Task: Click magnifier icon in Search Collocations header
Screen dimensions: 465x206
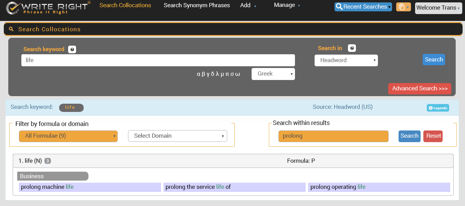Action: [11, 29]
